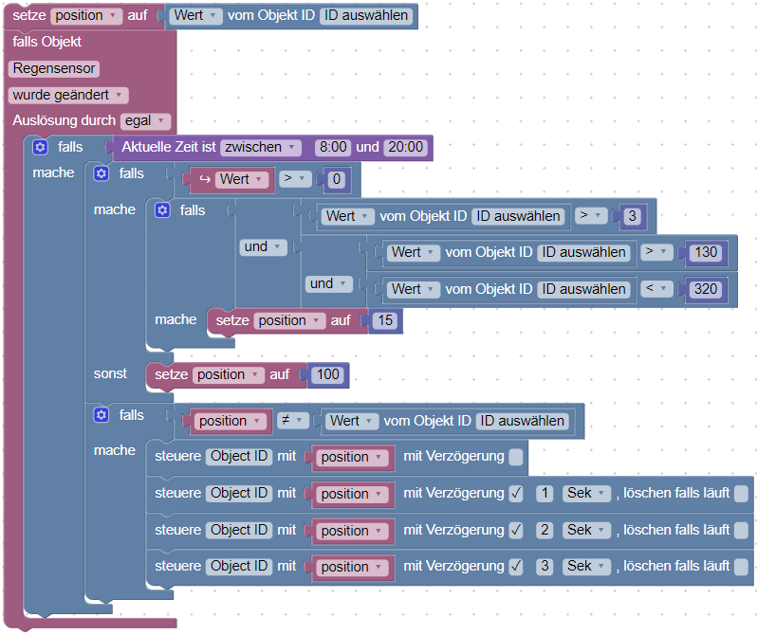
Task: Edit number 100 in sonst setze block
Action: point(328,374)
